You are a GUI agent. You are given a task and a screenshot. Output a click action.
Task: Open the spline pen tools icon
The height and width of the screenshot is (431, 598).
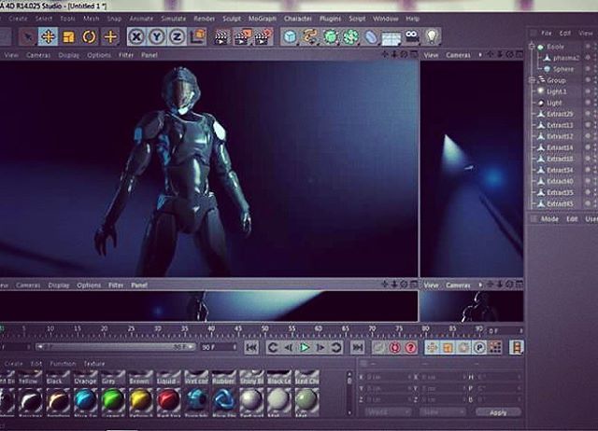point(310,37)
